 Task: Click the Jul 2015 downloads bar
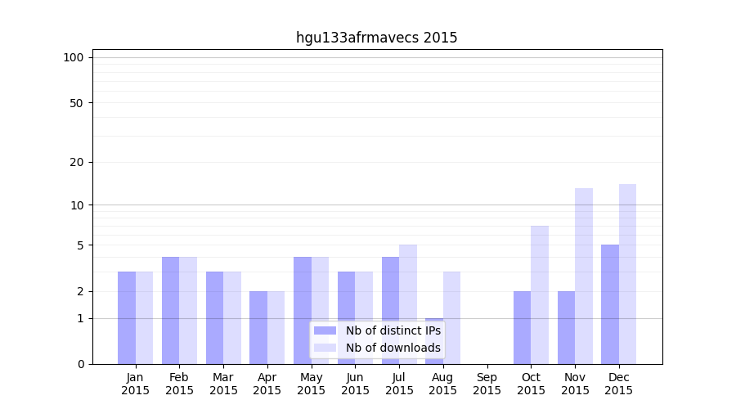[408, 304]
